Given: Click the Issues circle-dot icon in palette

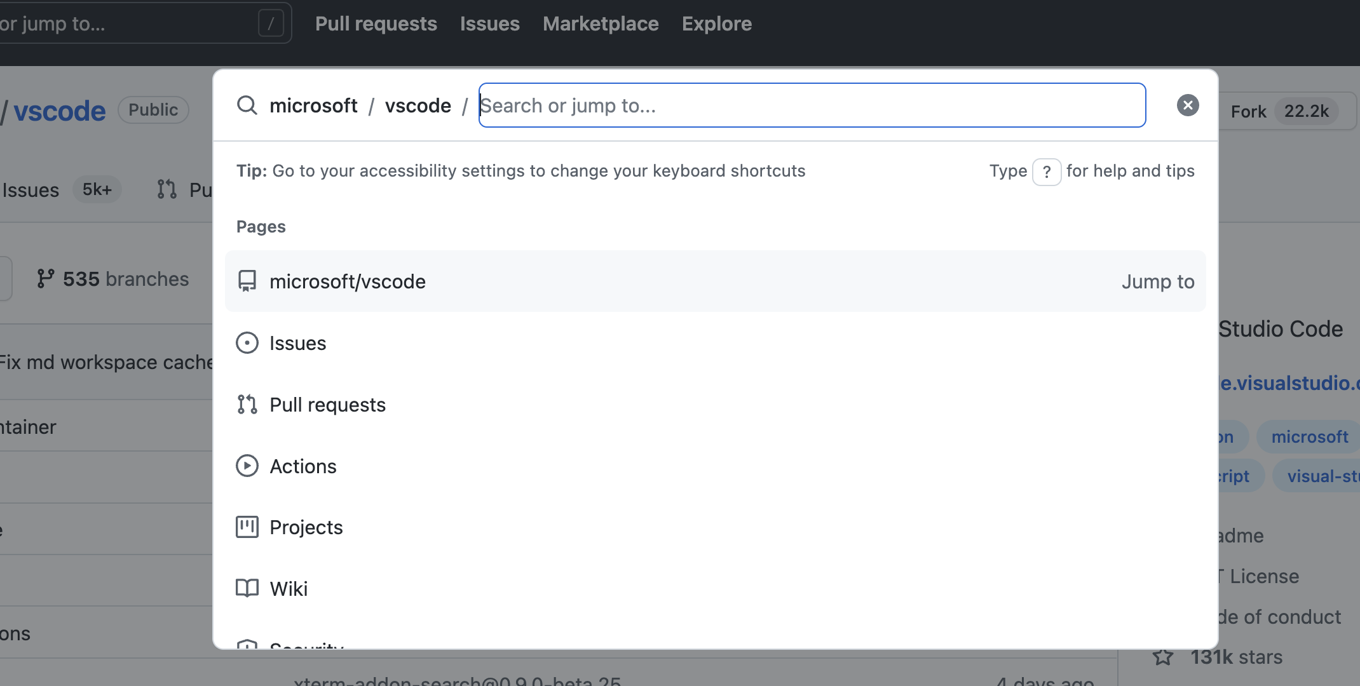Looking at the screenshot, I should (x=247, y=343).
